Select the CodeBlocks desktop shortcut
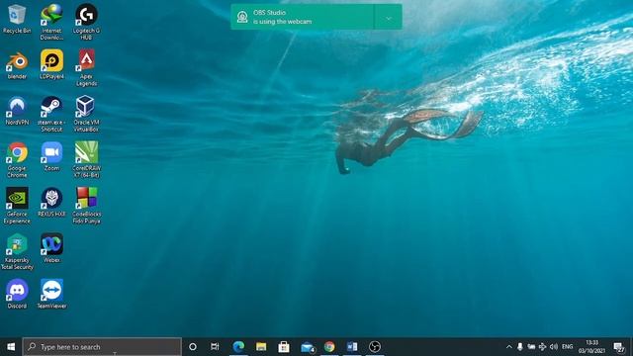The image size is (633, 356). pyautogui.click(x=86, y=206)
